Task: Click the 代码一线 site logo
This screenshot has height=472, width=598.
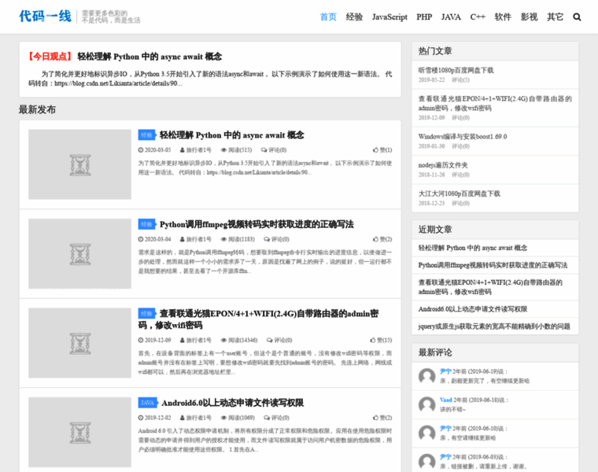Action: (x=45, y=16)
